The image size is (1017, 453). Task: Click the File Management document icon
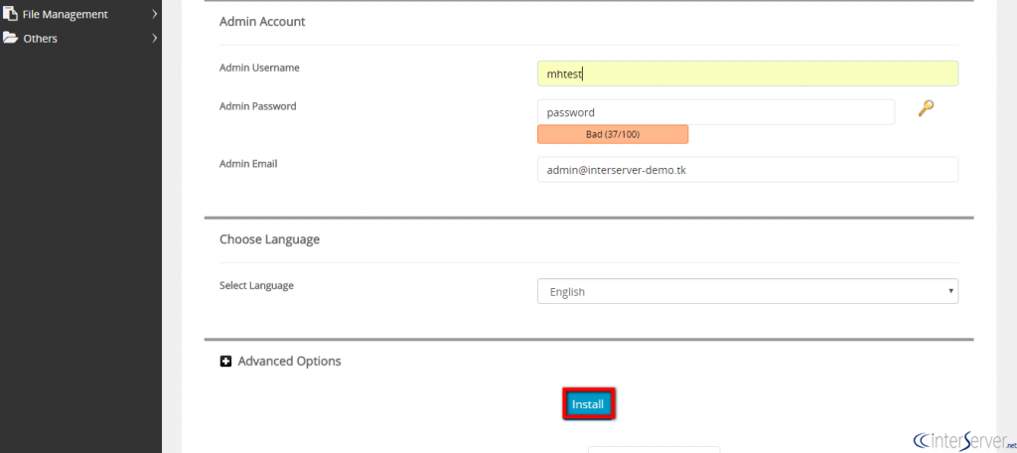click(x=10, y=13)
